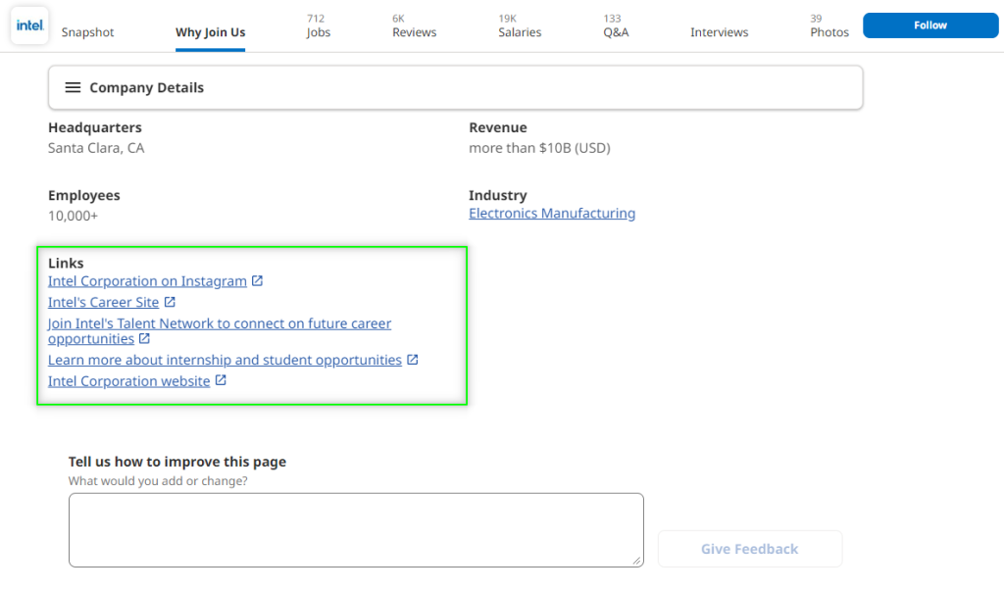Open the Snapshot tab
The width and height of the screenshot is (1004, 592).
tap(87, 32)
